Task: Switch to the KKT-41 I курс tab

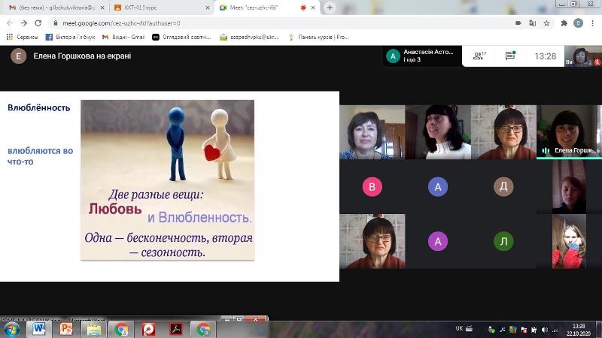Action: [x=162, y=8]
